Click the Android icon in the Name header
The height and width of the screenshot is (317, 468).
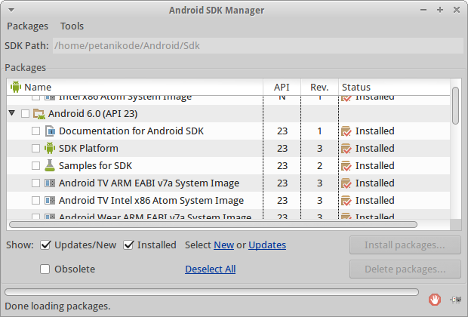(x=15, y=87)
